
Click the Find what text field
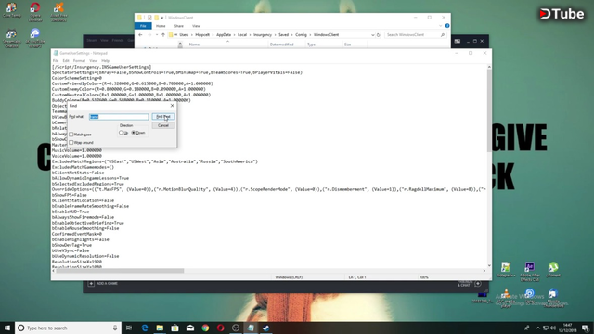[119, 117]
